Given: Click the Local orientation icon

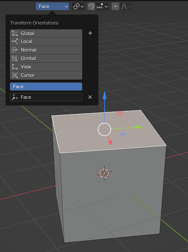Looking at the screenshot, I should 15,41.
